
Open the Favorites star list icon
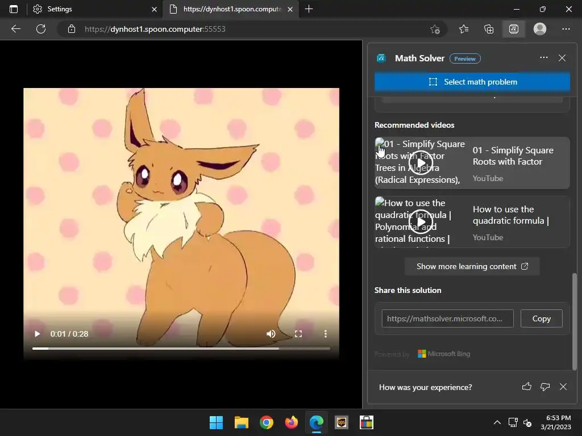(464, 29)
